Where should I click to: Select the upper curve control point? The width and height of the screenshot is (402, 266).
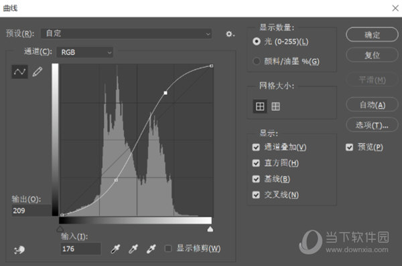click(x=165, y=93)
